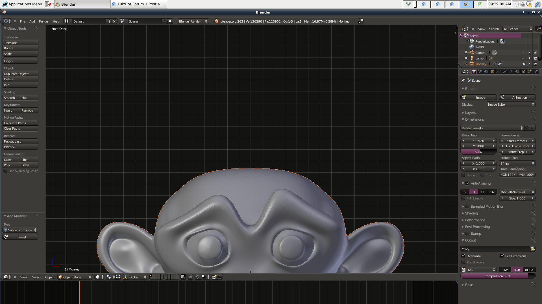
Task: Disable the Anti-Aliasing checkbox
Action: pyautogui.click(x=467, y=183)
